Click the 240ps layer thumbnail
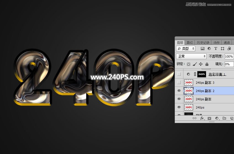The height and width of the screenshot is (154, 234). pos(189,107)
